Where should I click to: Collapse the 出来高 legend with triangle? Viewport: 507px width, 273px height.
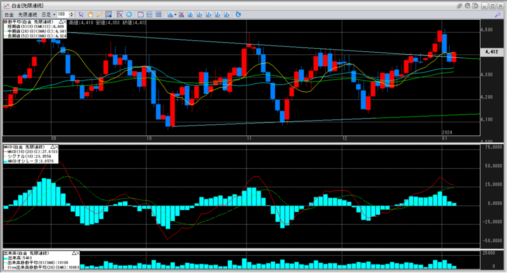tap(74, 253)
